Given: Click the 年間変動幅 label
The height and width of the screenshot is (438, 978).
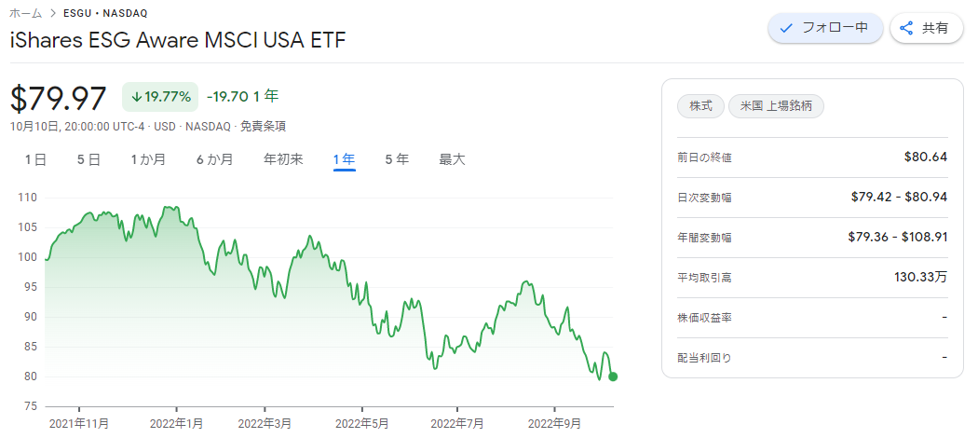Looking at the screenshot, I should pyautogui.click(x=704, y=238).
